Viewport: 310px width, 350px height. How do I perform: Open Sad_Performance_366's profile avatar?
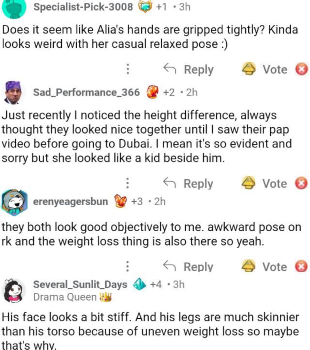click(13, 93)
